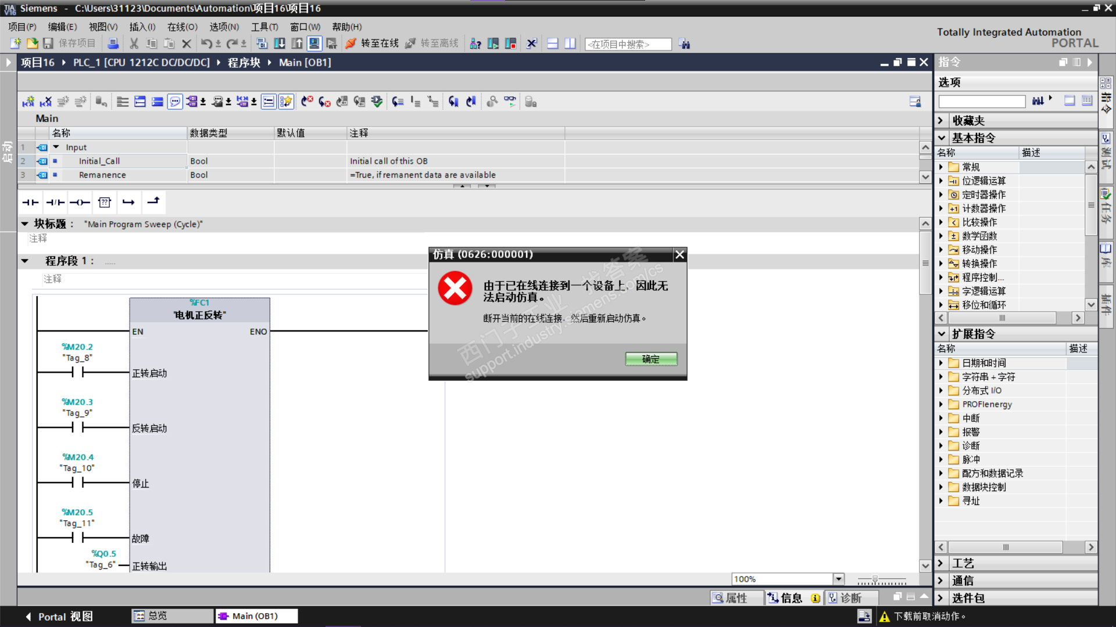Collapse the 基本指令 section
The height and width of the screenshot is (627, 1116).
coord(942,138)
